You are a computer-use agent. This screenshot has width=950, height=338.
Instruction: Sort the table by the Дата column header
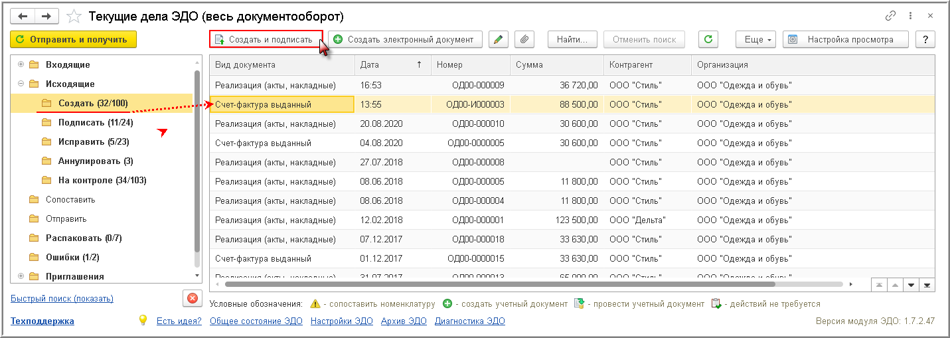390,64
